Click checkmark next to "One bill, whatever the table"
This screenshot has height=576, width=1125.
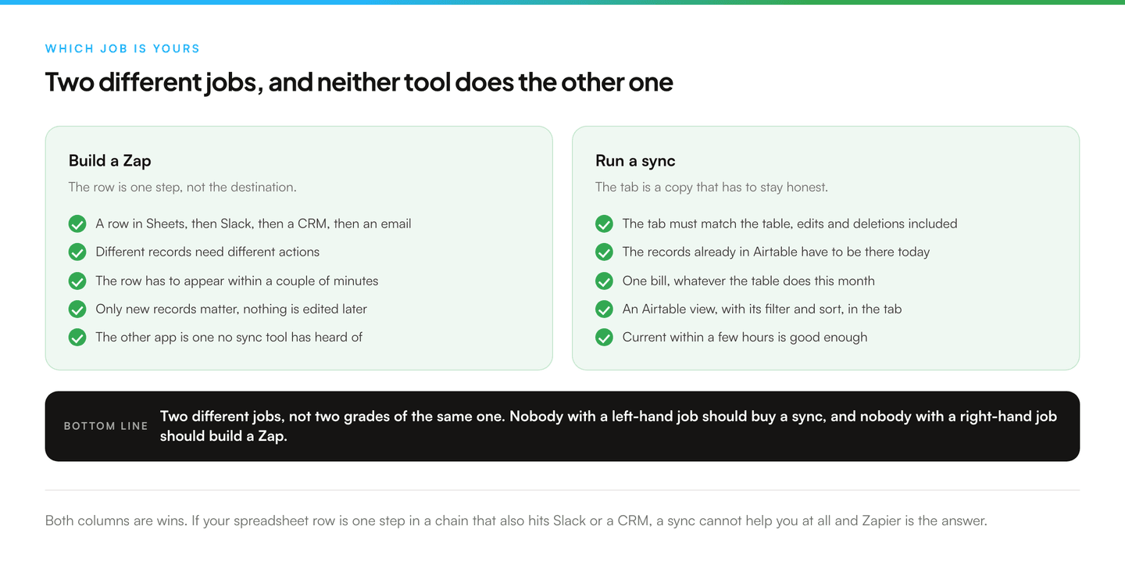point(604,281)
